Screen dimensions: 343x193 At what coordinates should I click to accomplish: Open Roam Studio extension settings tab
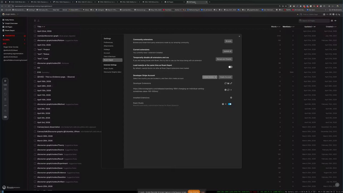(x=109, y=68)
